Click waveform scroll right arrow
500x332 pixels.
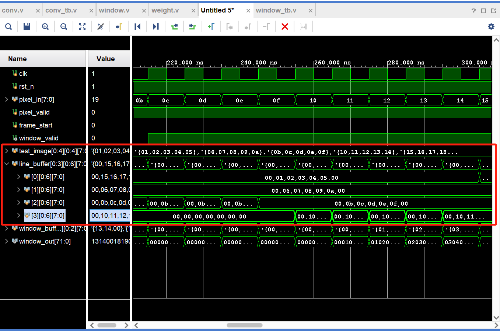point(496,325)
